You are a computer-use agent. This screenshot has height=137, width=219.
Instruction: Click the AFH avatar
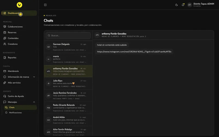(48, 132)
